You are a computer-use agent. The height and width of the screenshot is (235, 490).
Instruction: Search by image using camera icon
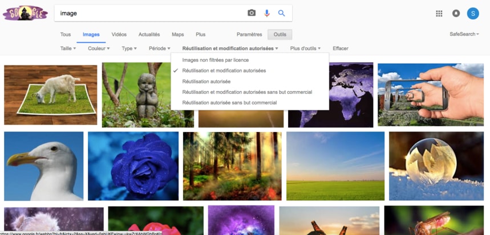tap(251, 13)
